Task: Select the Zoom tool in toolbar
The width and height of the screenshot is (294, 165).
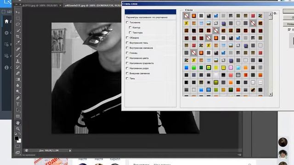Action: 18,129
